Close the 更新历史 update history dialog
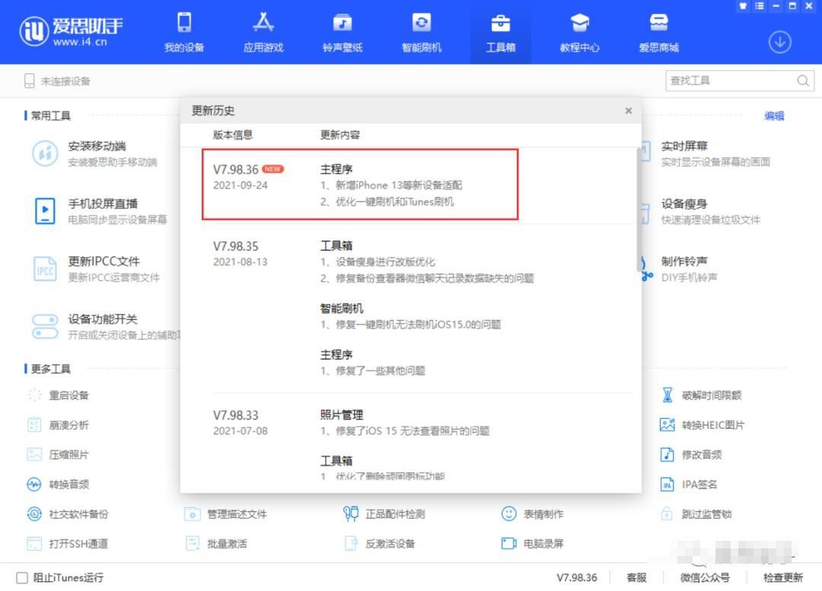Viewport: 822px width, 591px height. (x=628, y=110)
